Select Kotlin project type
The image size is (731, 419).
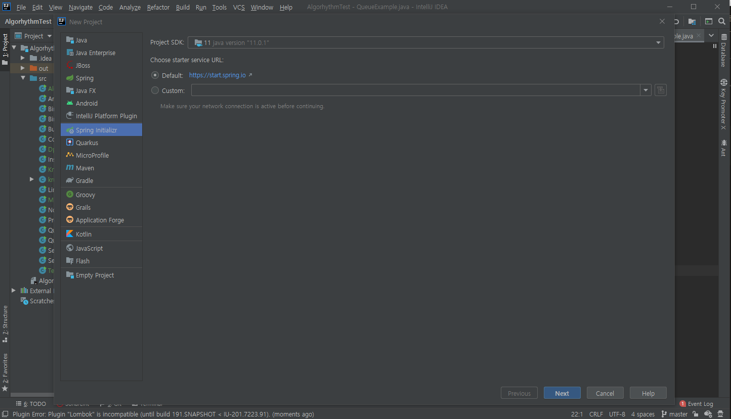coord(101,234)
